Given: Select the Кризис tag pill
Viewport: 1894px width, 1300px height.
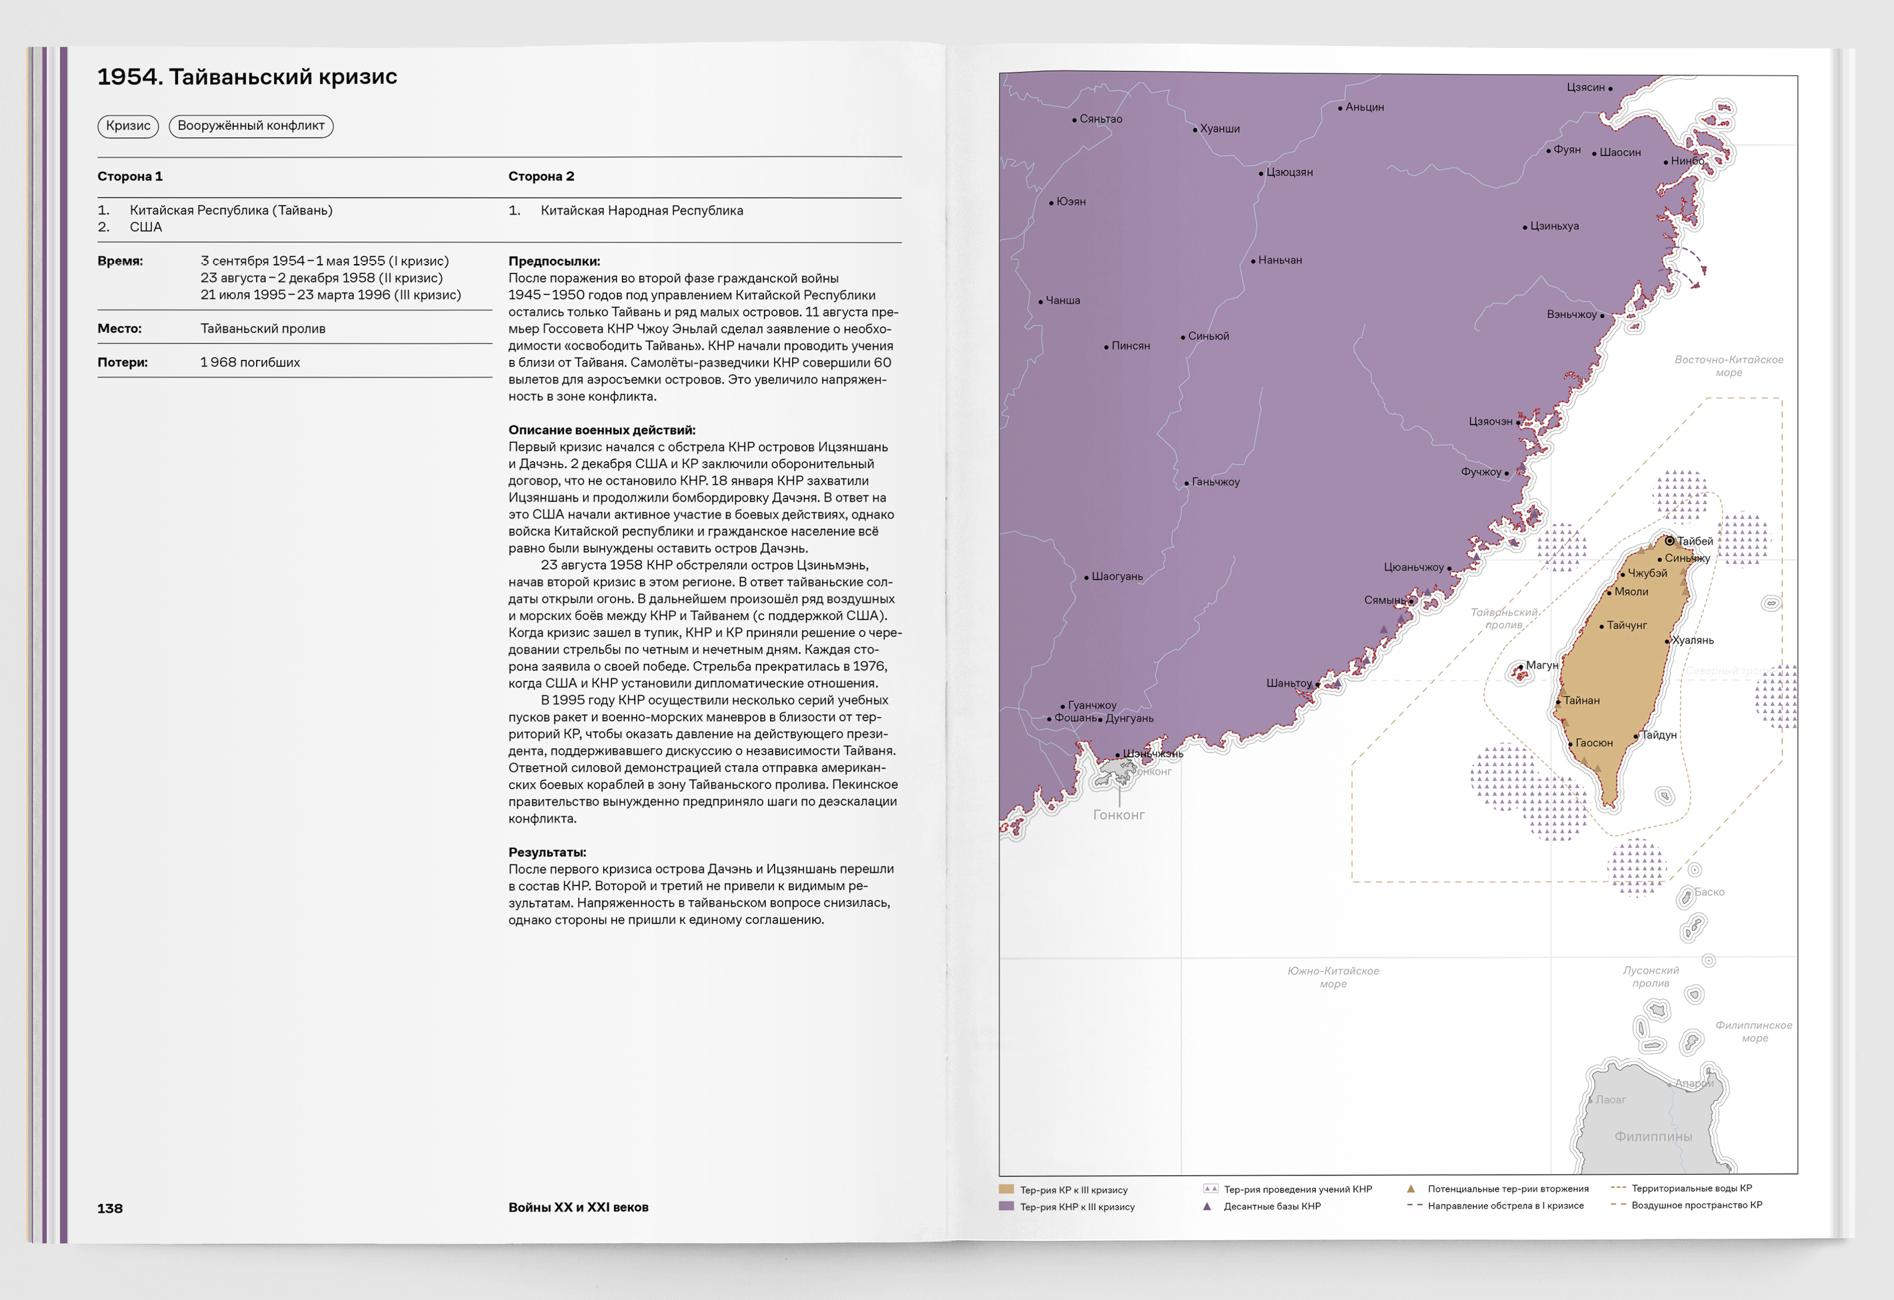Looking at the screenshot, I should click(128, 125).
